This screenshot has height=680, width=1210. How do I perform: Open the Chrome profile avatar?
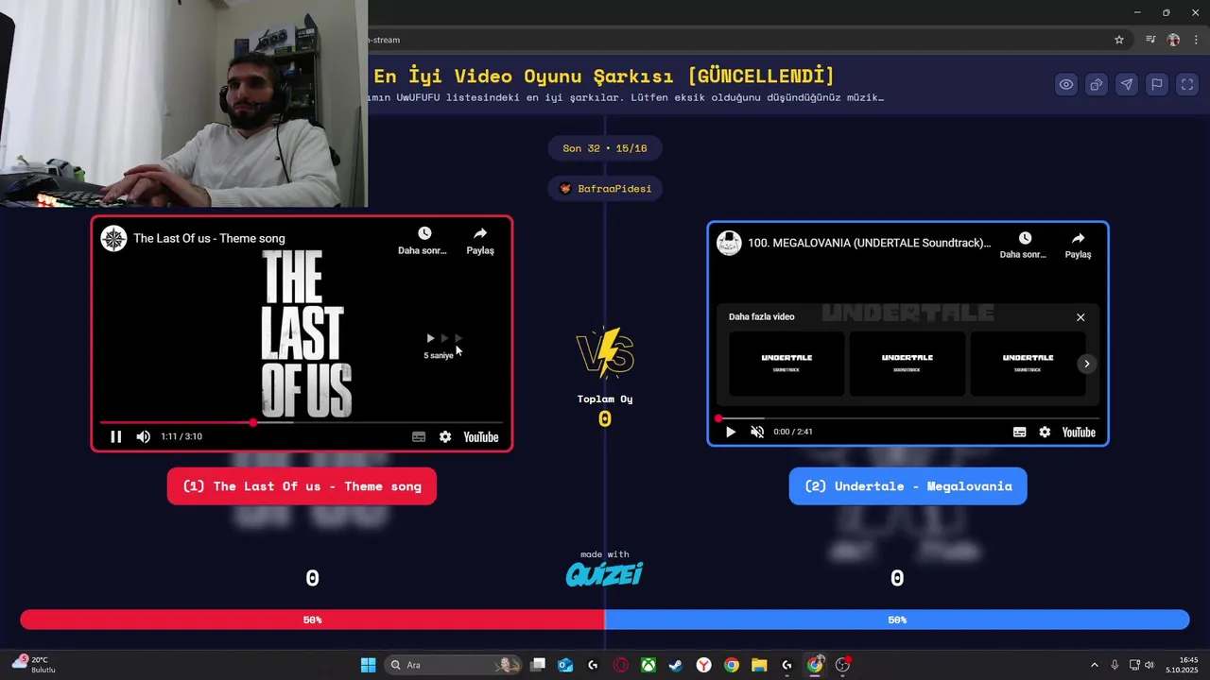tap(1173, 40)
